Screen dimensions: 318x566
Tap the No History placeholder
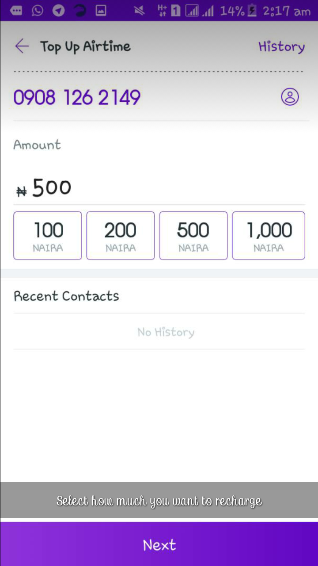click(x=166, y=332)
